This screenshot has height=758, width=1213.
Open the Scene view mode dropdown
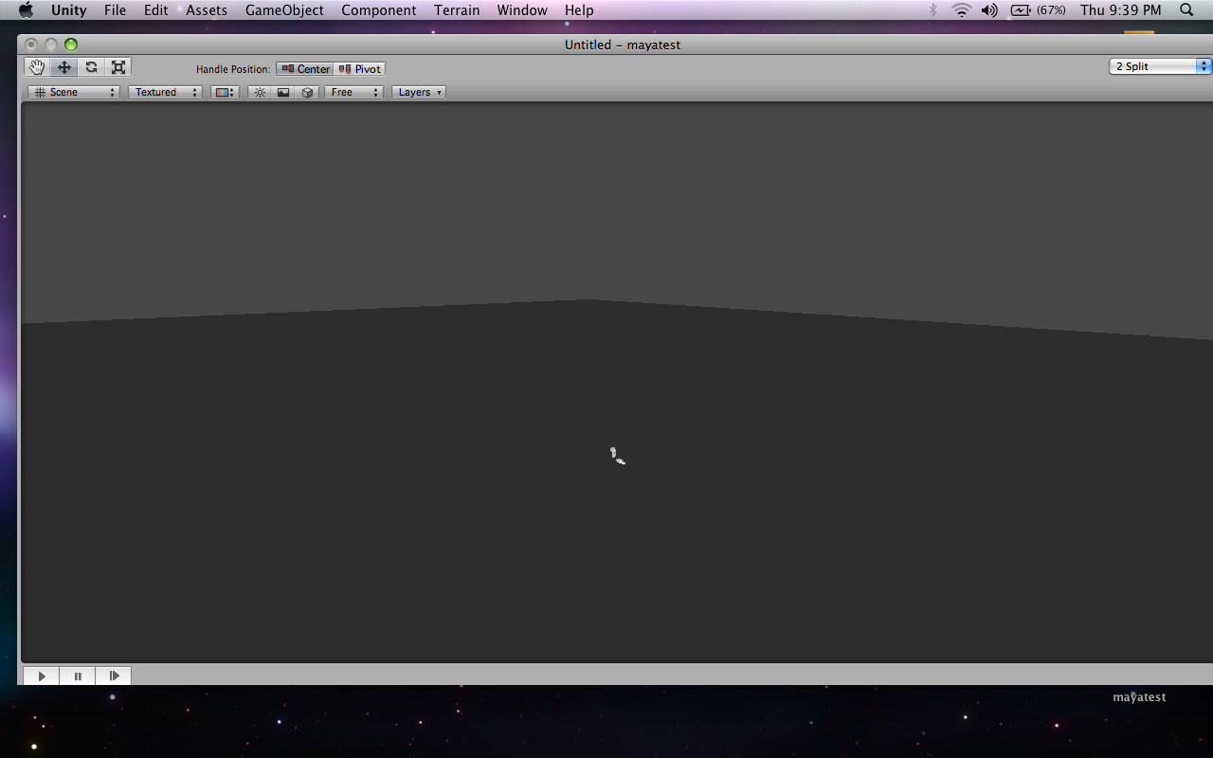tap(73, 92)
